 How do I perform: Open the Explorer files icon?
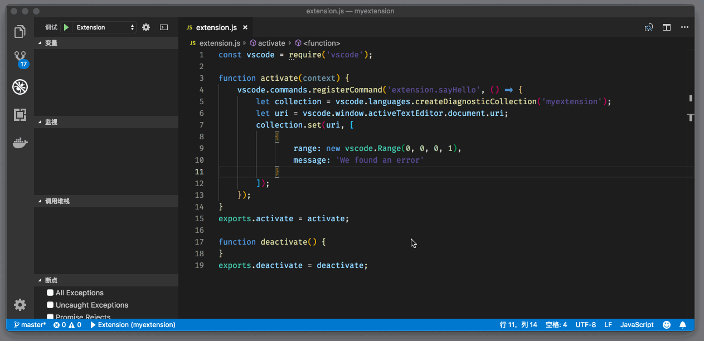tap(20, 32)
